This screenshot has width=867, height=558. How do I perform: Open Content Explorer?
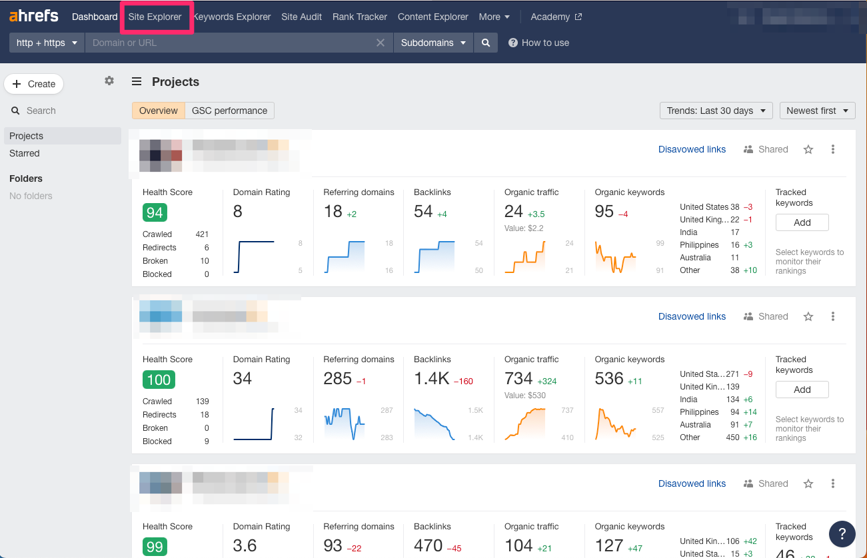tap(433, 17)
